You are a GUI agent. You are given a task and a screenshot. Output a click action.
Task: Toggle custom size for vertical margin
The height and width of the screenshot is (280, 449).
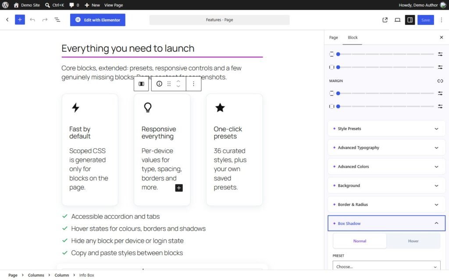click(440, 93)
